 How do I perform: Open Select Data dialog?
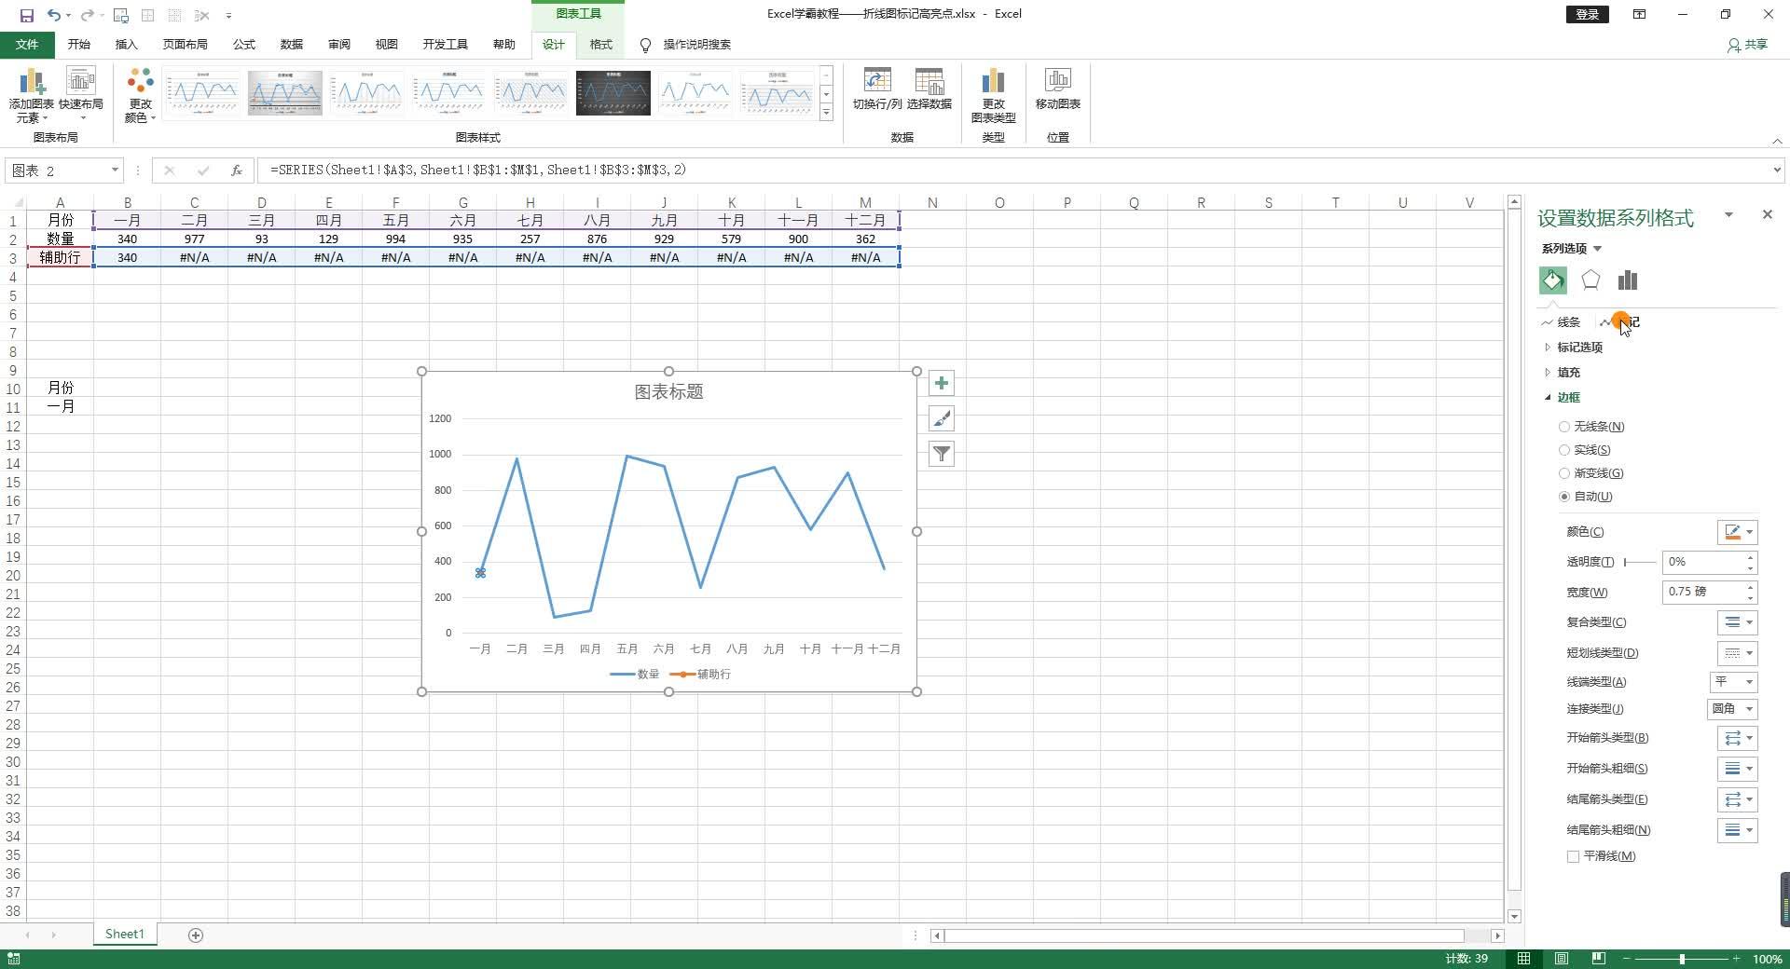tap(929, 89)
